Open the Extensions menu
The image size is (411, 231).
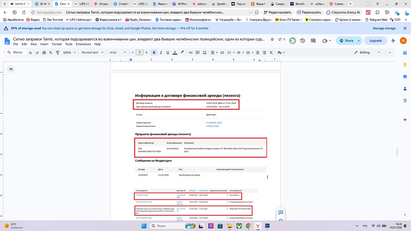pyautogui.click(x=83, y=44)
